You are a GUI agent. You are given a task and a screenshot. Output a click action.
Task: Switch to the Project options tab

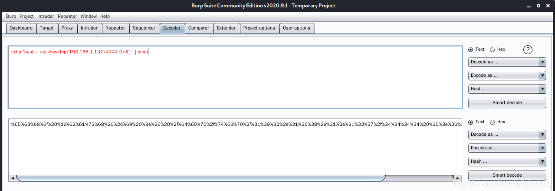point(259,28)
